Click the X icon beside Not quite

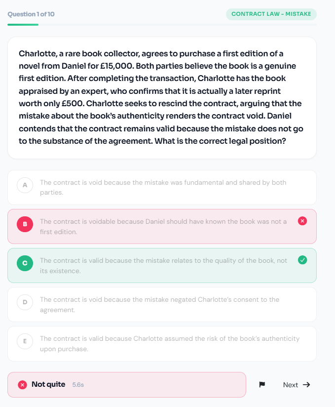coord(22,385)
